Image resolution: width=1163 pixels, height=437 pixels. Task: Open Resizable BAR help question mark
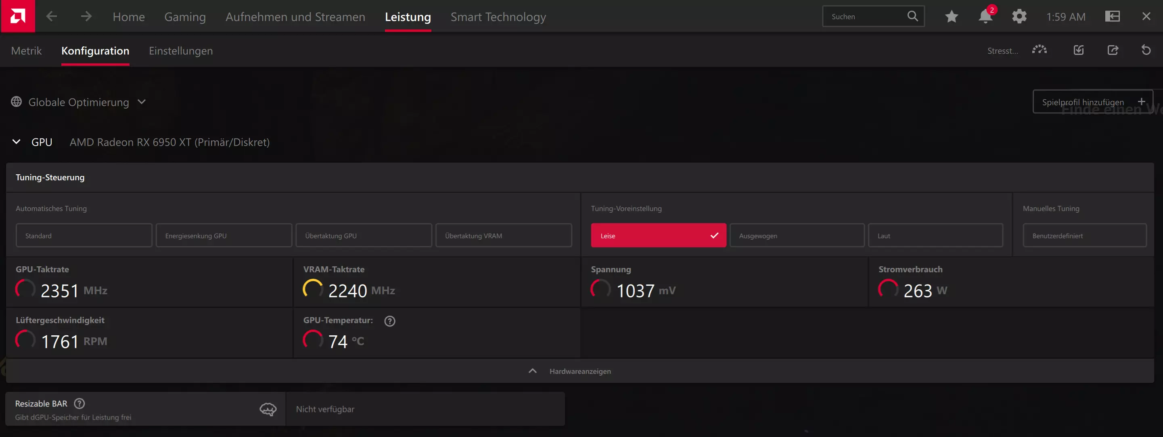point(79,404)
